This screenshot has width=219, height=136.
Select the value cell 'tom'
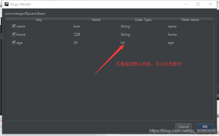click(77, 26)
